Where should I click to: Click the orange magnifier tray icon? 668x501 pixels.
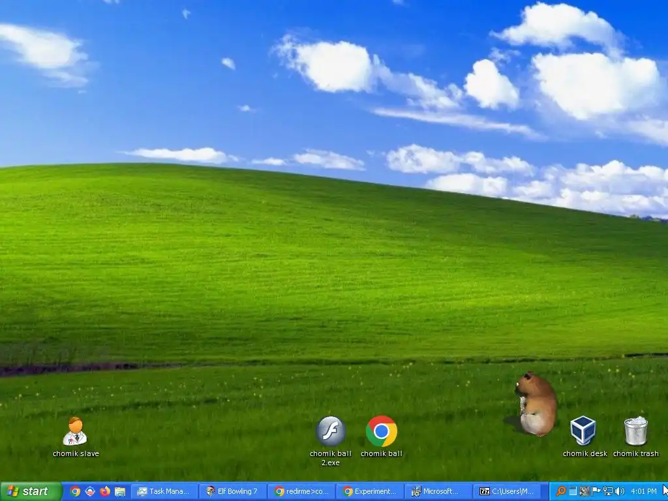point(561,491)
